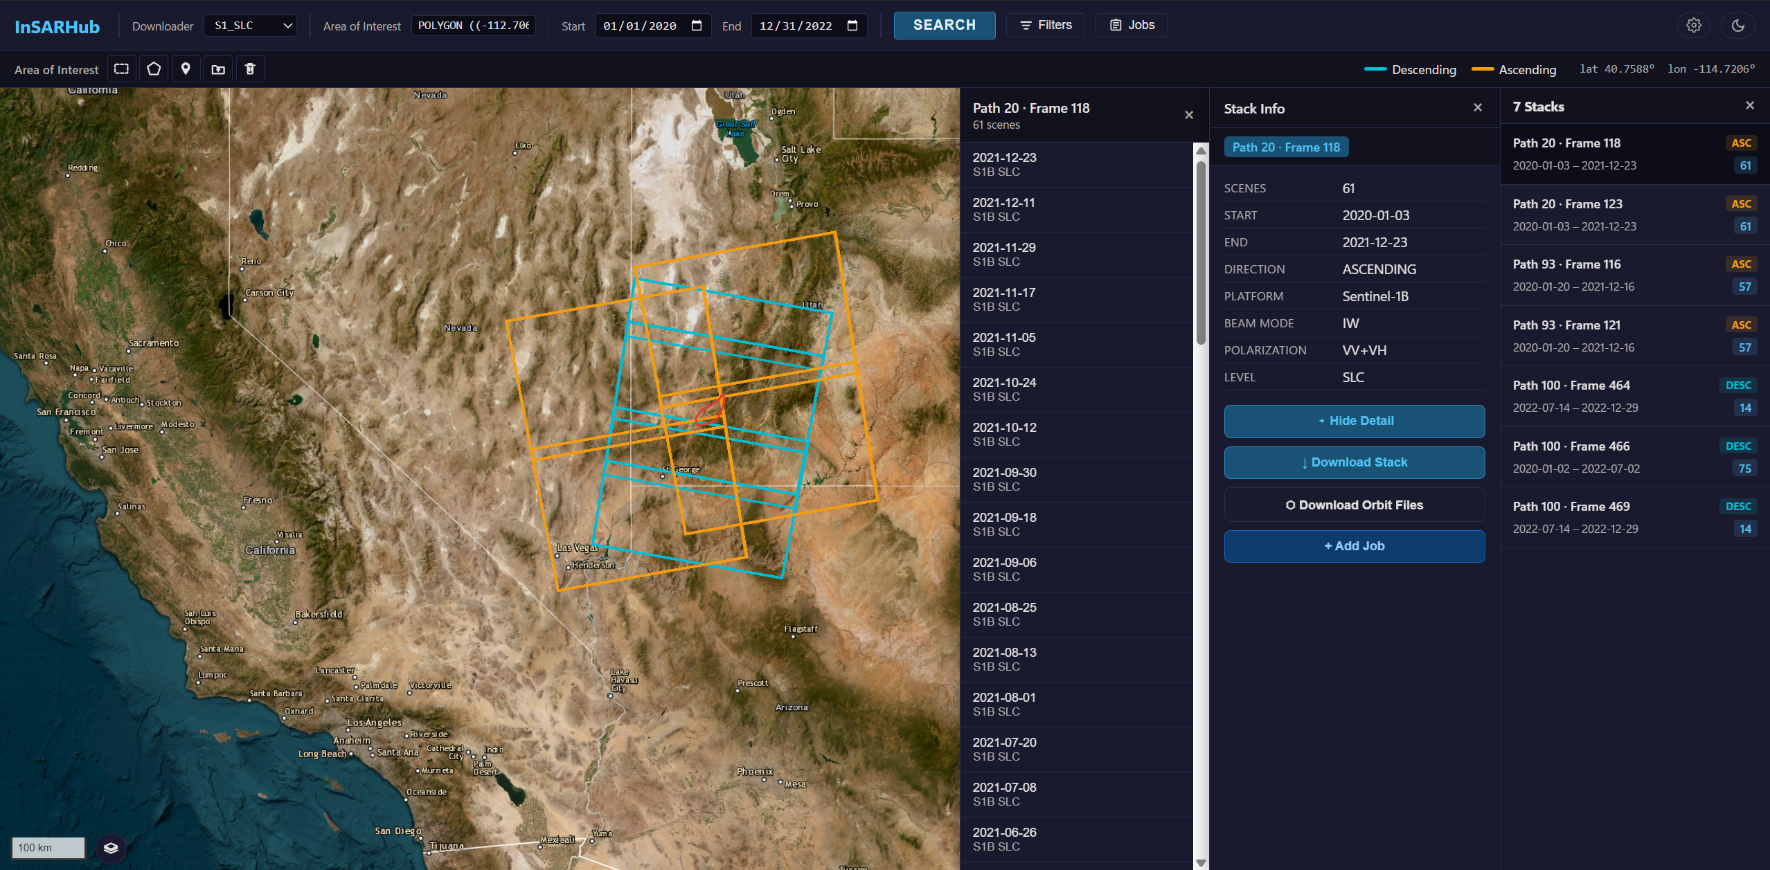Select the 2021-11-17 S1B SLC scene
The height and width of the screenshot is (870, 1770).
[1076, 300]
